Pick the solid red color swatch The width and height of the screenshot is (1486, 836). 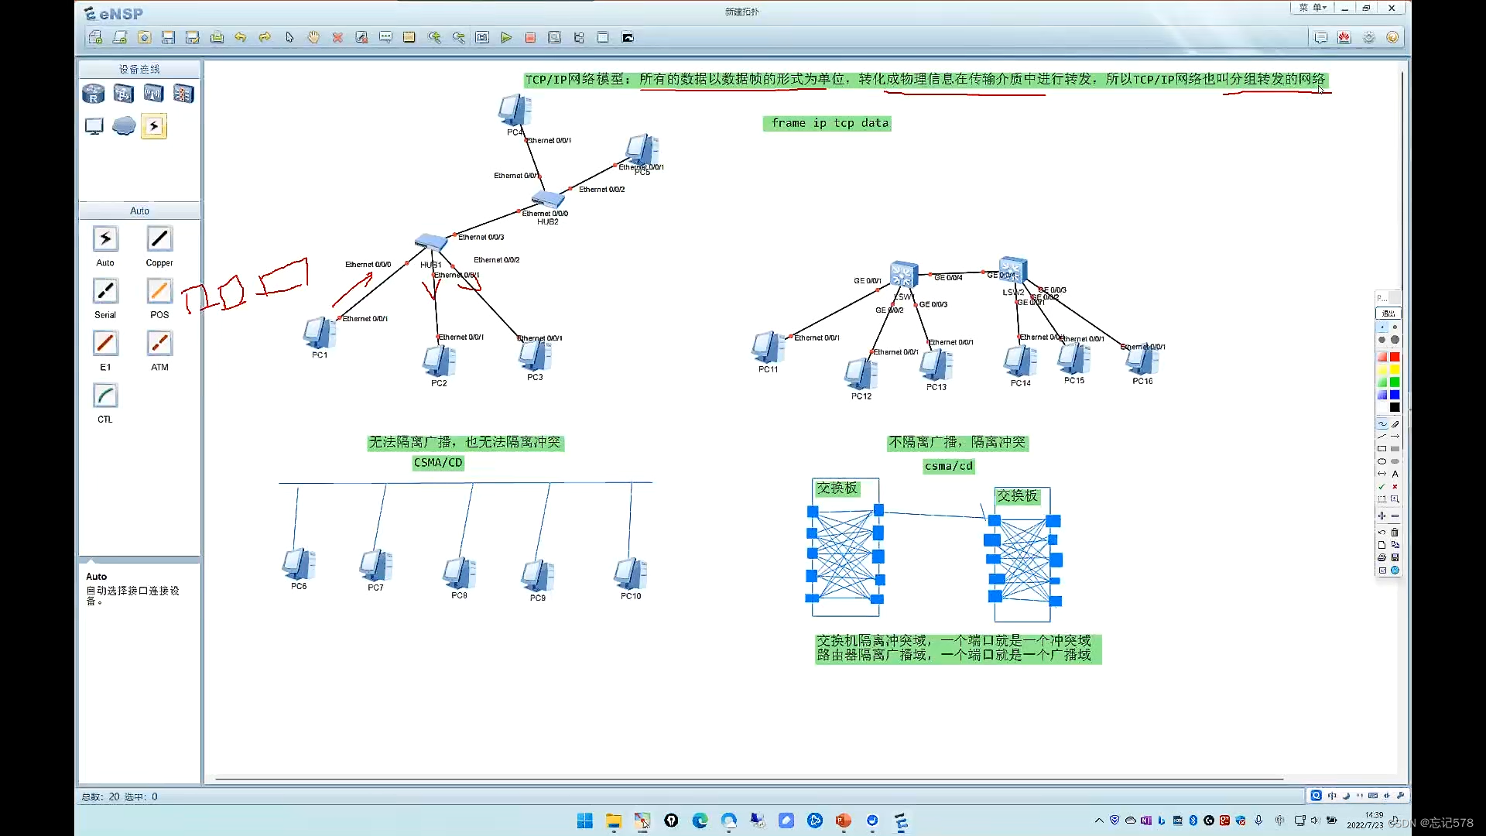(1395, 357)
